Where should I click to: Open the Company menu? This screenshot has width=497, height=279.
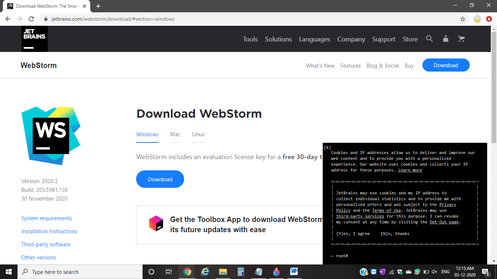[x=351, y=39]
